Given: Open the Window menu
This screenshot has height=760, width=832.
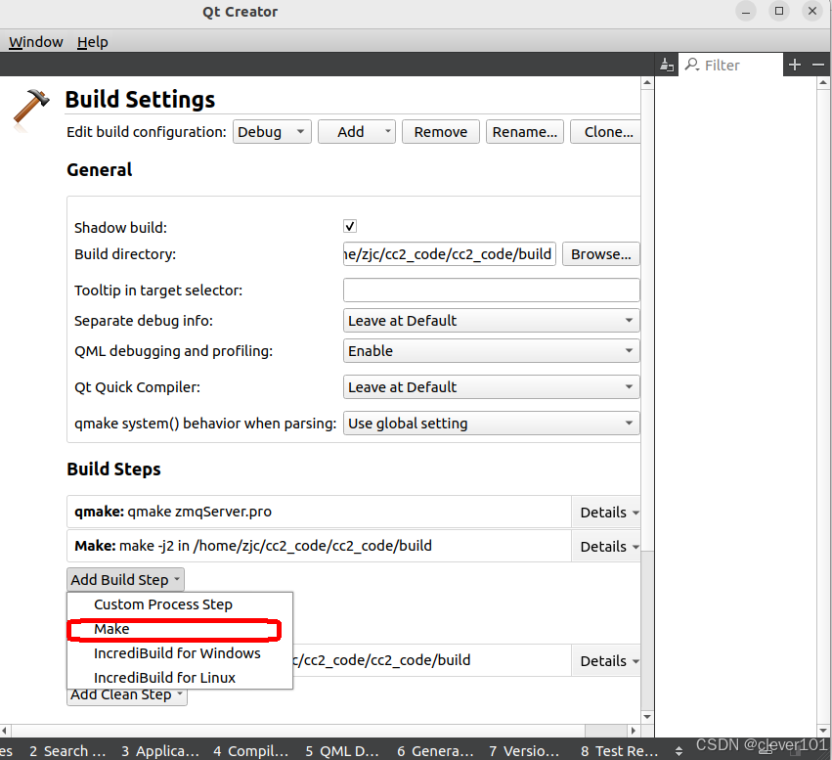Looking at the screenshot, I should click(x=35, y=41).
